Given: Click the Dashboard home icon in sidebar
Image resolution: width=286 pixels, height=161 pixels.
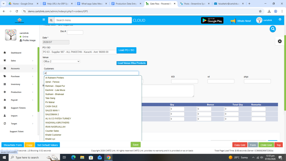Looking at the screenshot, I should coord(5,53).
